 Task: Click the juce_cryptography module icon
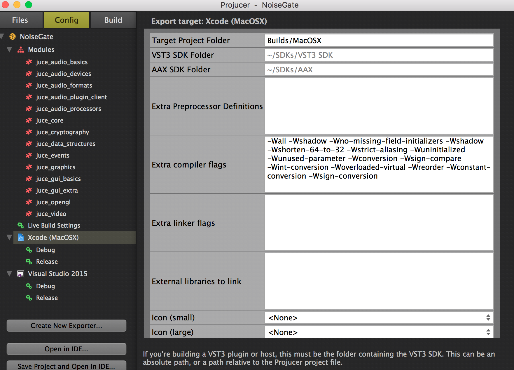tap(29, 132)
